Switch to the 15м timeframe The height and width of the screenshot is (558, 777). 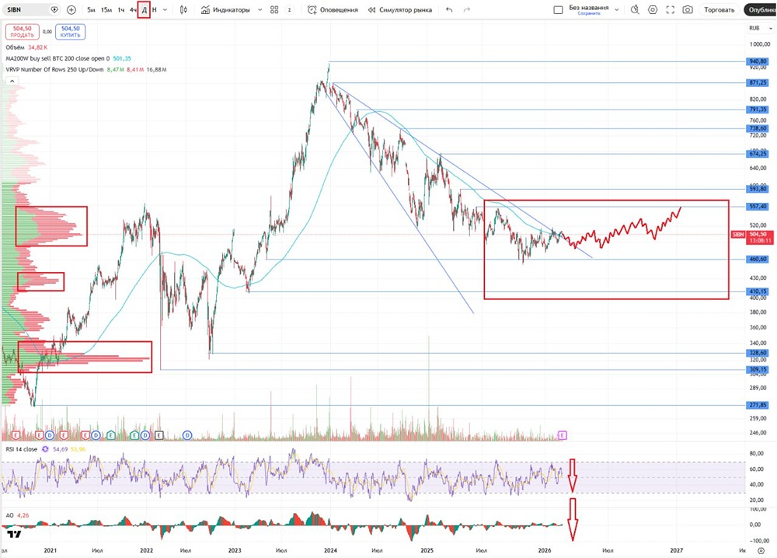click(106, 10)
